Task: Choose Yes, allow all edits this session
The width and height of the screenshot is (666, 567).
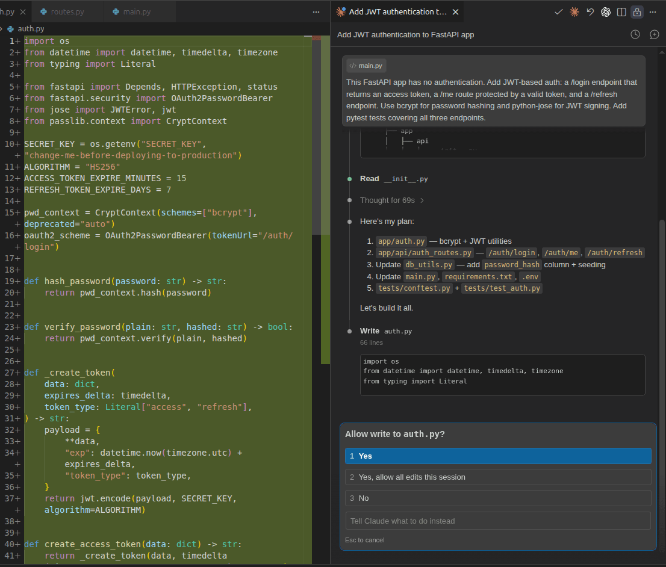Action: (498, 477)
